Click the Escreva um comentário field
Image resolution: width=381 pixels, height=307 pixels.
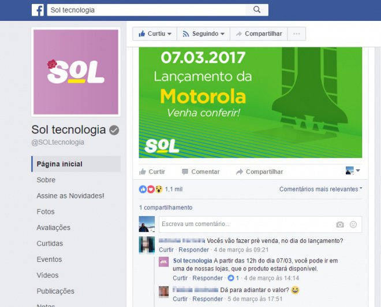pyautogui.click(x=260, y=224)
